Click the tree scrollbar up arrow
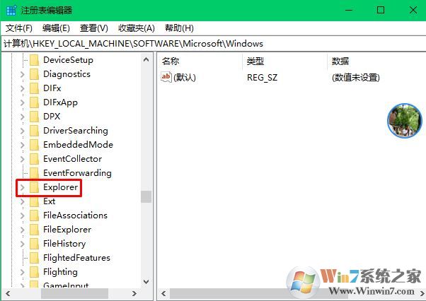This screenshot has height=301, width=426. [x=146, y=59]
